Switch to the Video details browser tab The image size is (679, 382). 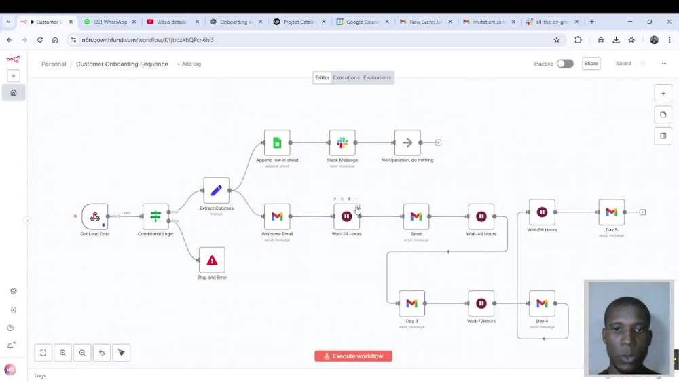[171, 22]
